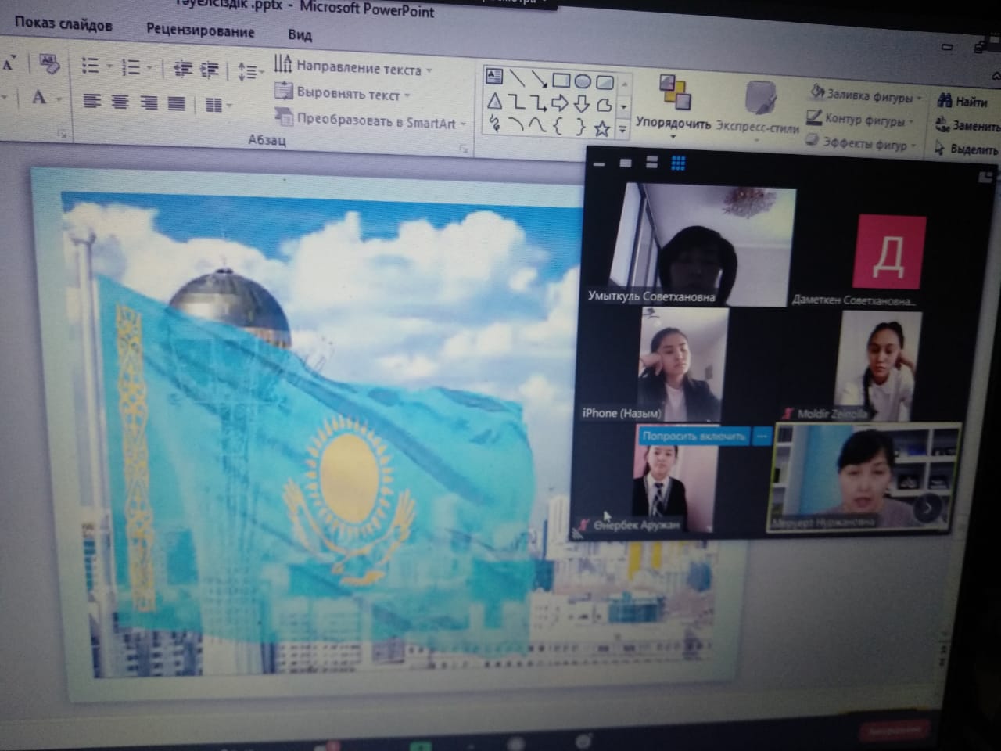Select the curve shape
1001x751 pixels.
pyautogui.click(x=537, y=124)
